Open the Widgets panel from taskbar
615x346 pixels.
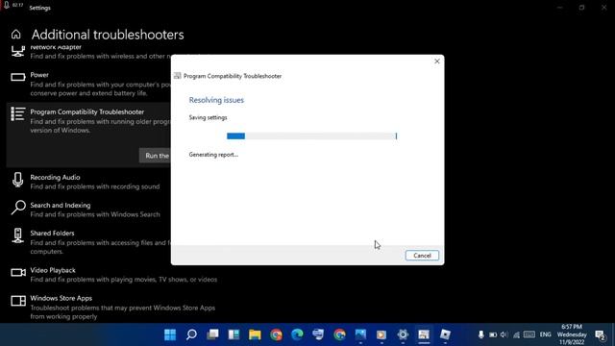pyautogui.click(x=234, y=334)
